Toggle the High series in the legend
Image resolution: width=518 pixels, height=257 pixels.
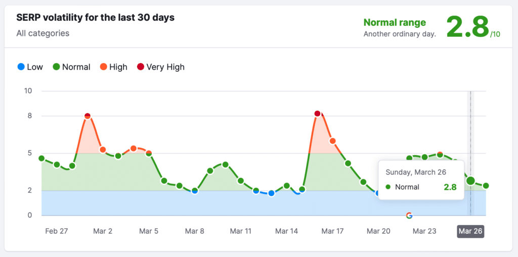[113, 67]
